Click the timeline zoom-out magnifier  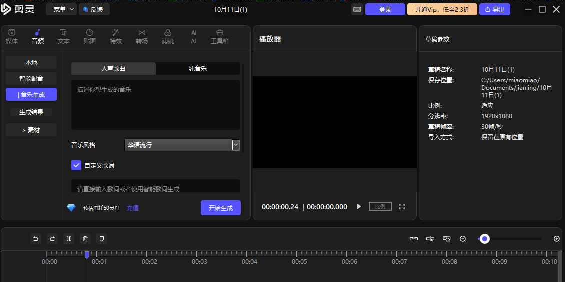click(463, 239)
